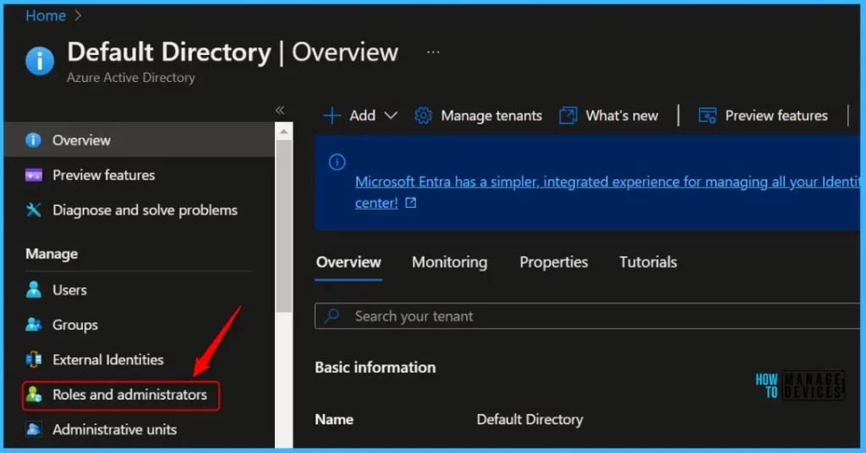Switch to the Monitoring tab
Screen dimensions: 866x453
[x=450, y=262]
